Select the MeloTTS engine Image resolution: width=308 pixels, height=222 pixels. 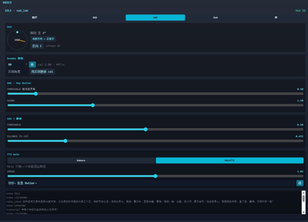[229, 161]
